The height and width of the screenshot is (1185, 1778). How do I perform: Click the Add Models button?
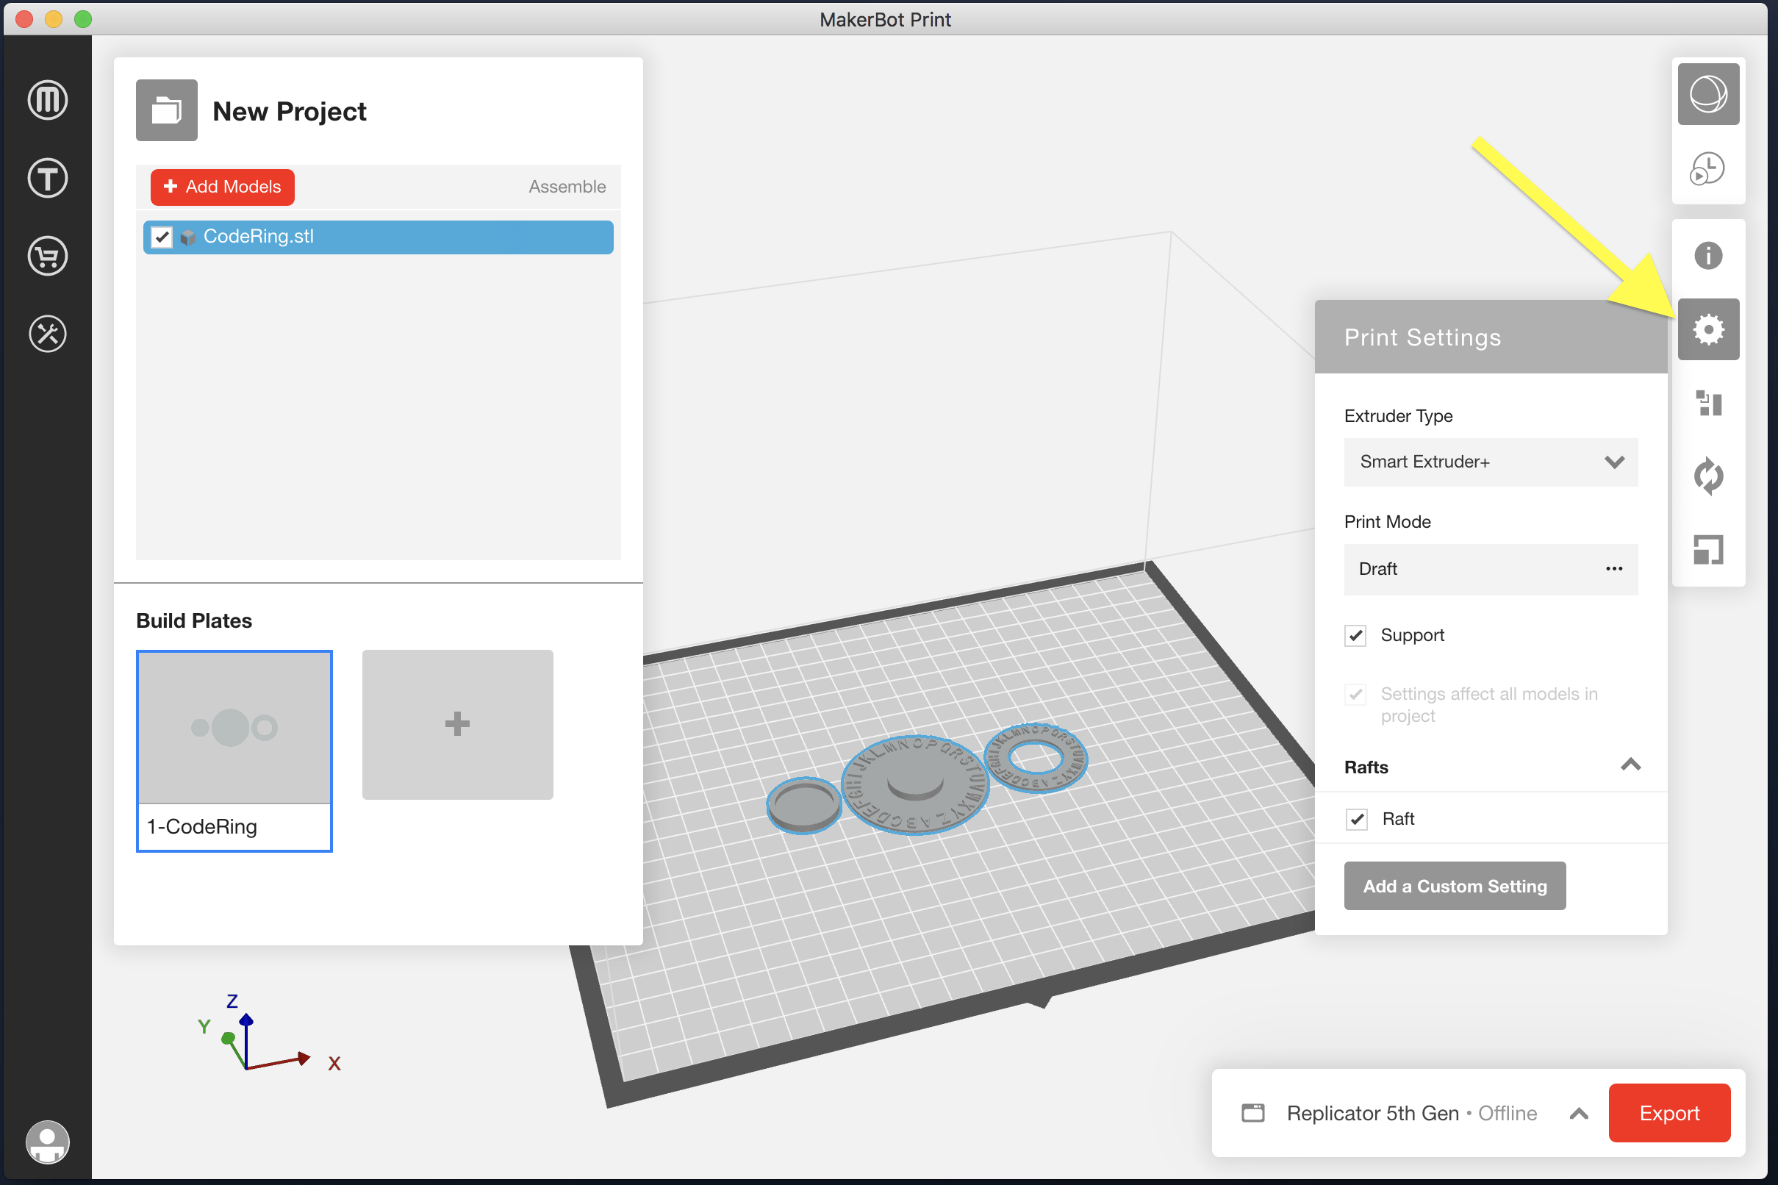point(221,187)
